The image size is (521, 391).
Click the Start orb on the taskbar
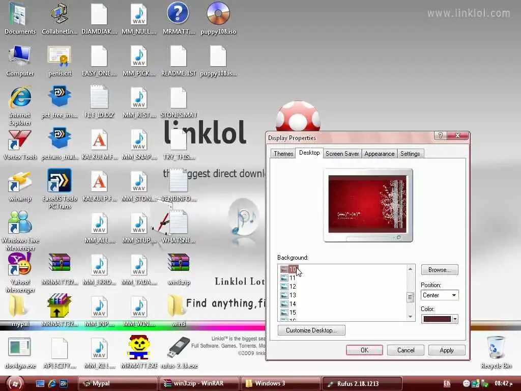[15, 383]
